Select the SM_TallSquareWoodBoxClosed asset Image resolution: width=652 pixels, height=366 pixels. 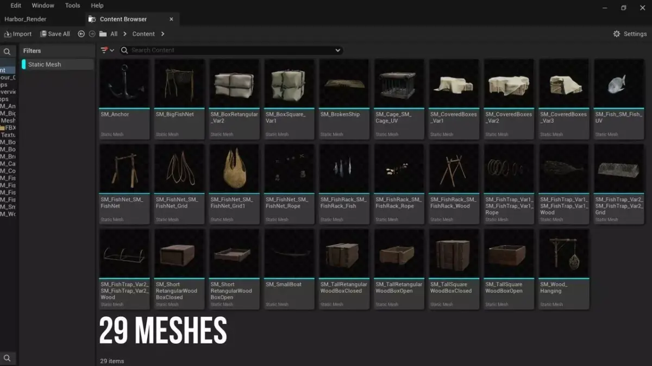tap(454, 269)
